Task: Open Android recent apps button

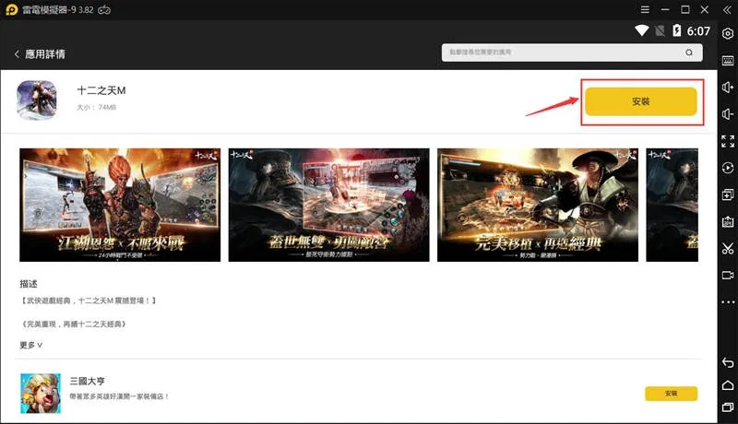Action: [728, 407]
